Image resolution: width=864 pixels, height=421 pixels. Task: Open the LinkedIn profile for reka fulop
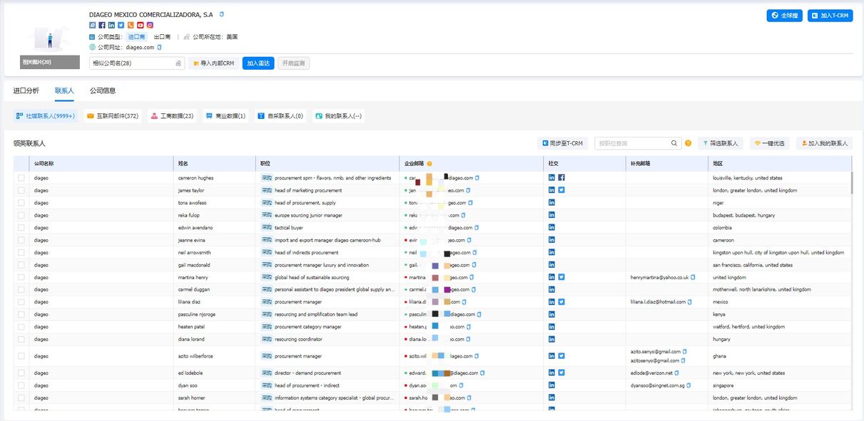552,215
